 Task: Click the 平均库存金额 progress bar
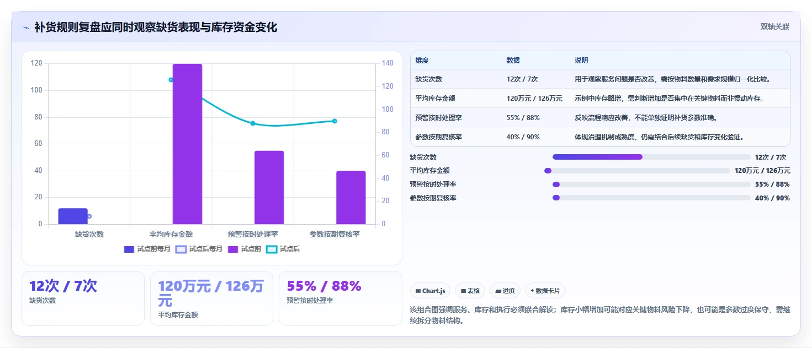pos(637,171)
